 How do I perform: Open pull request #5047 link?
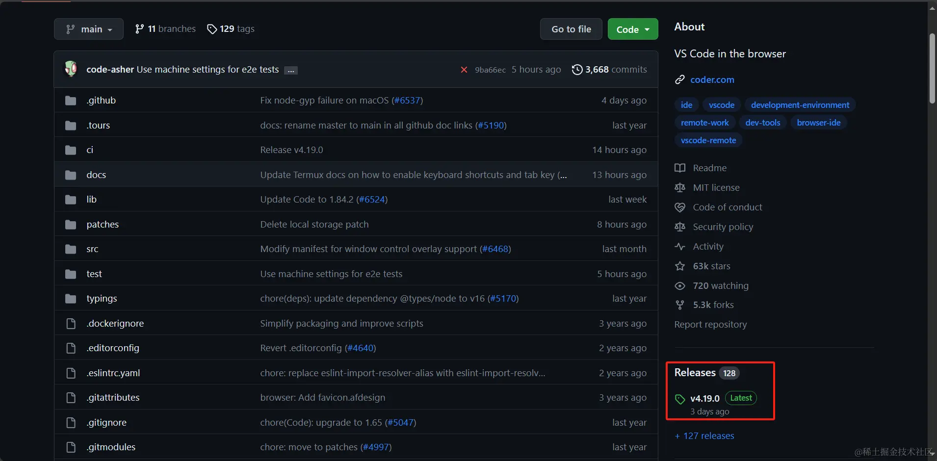click(x=401, y=423)
